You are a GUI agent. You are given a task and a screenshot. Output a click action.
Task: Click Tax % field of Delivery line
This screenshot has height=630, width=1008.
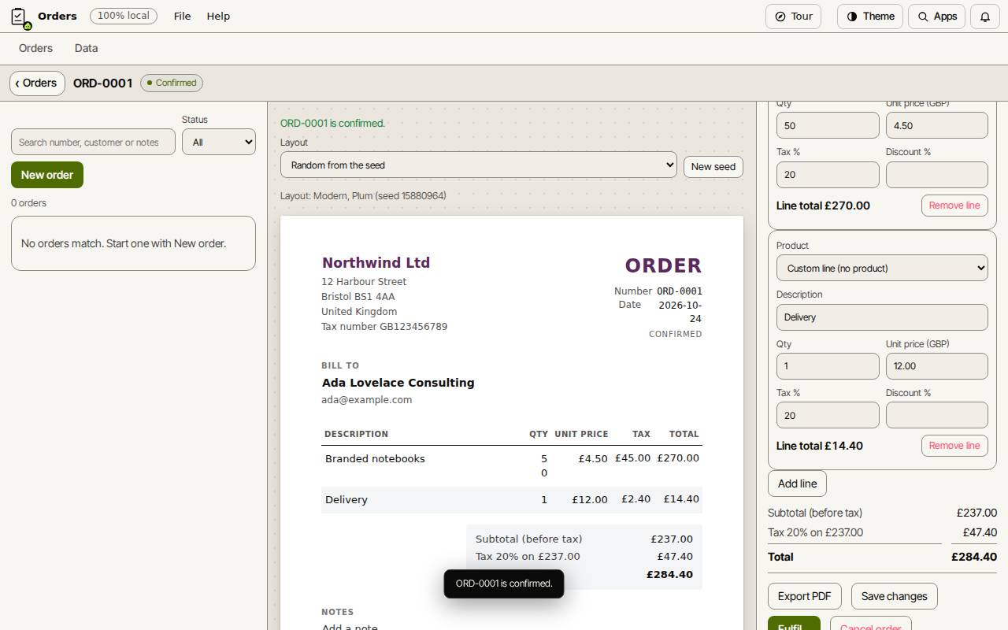point(828,415)
